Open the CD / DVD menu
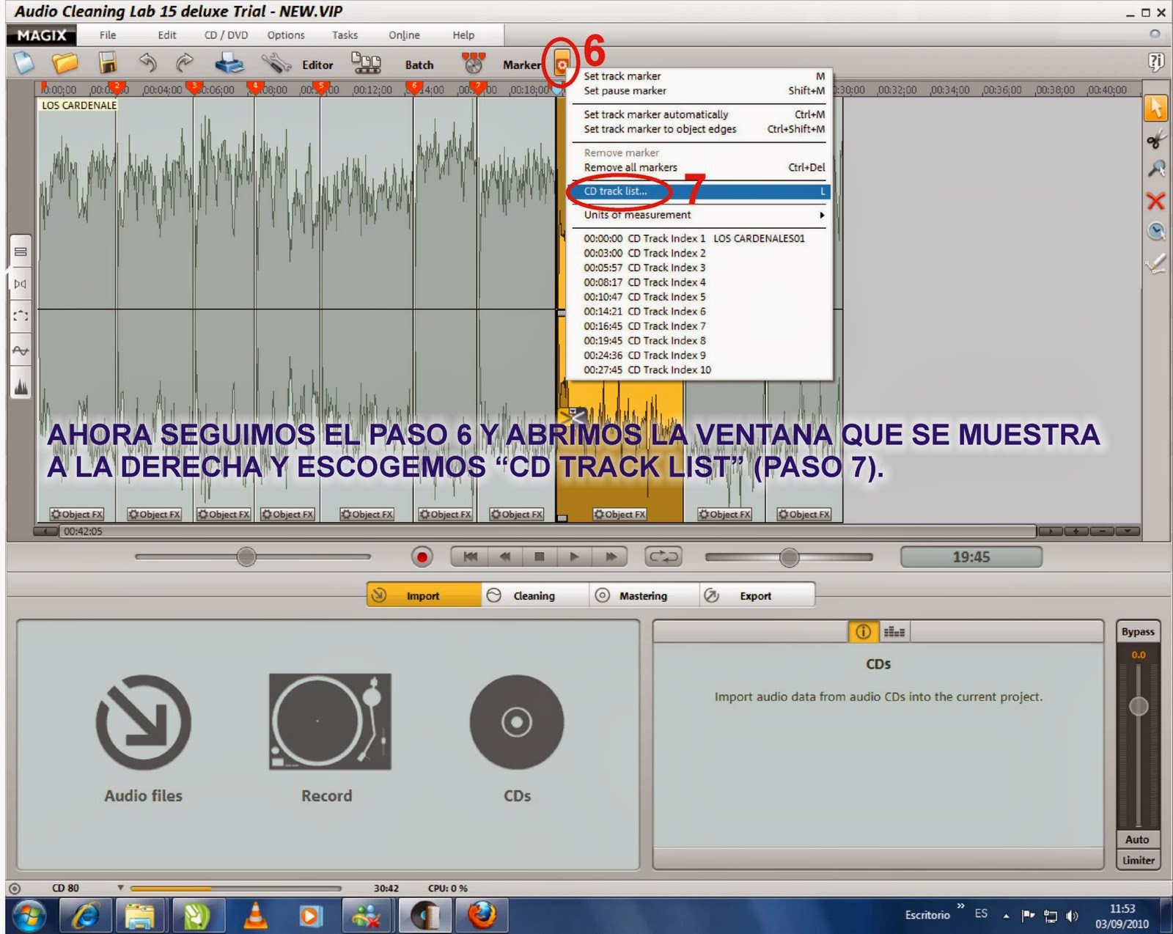1173x934 pixels. 226,34
